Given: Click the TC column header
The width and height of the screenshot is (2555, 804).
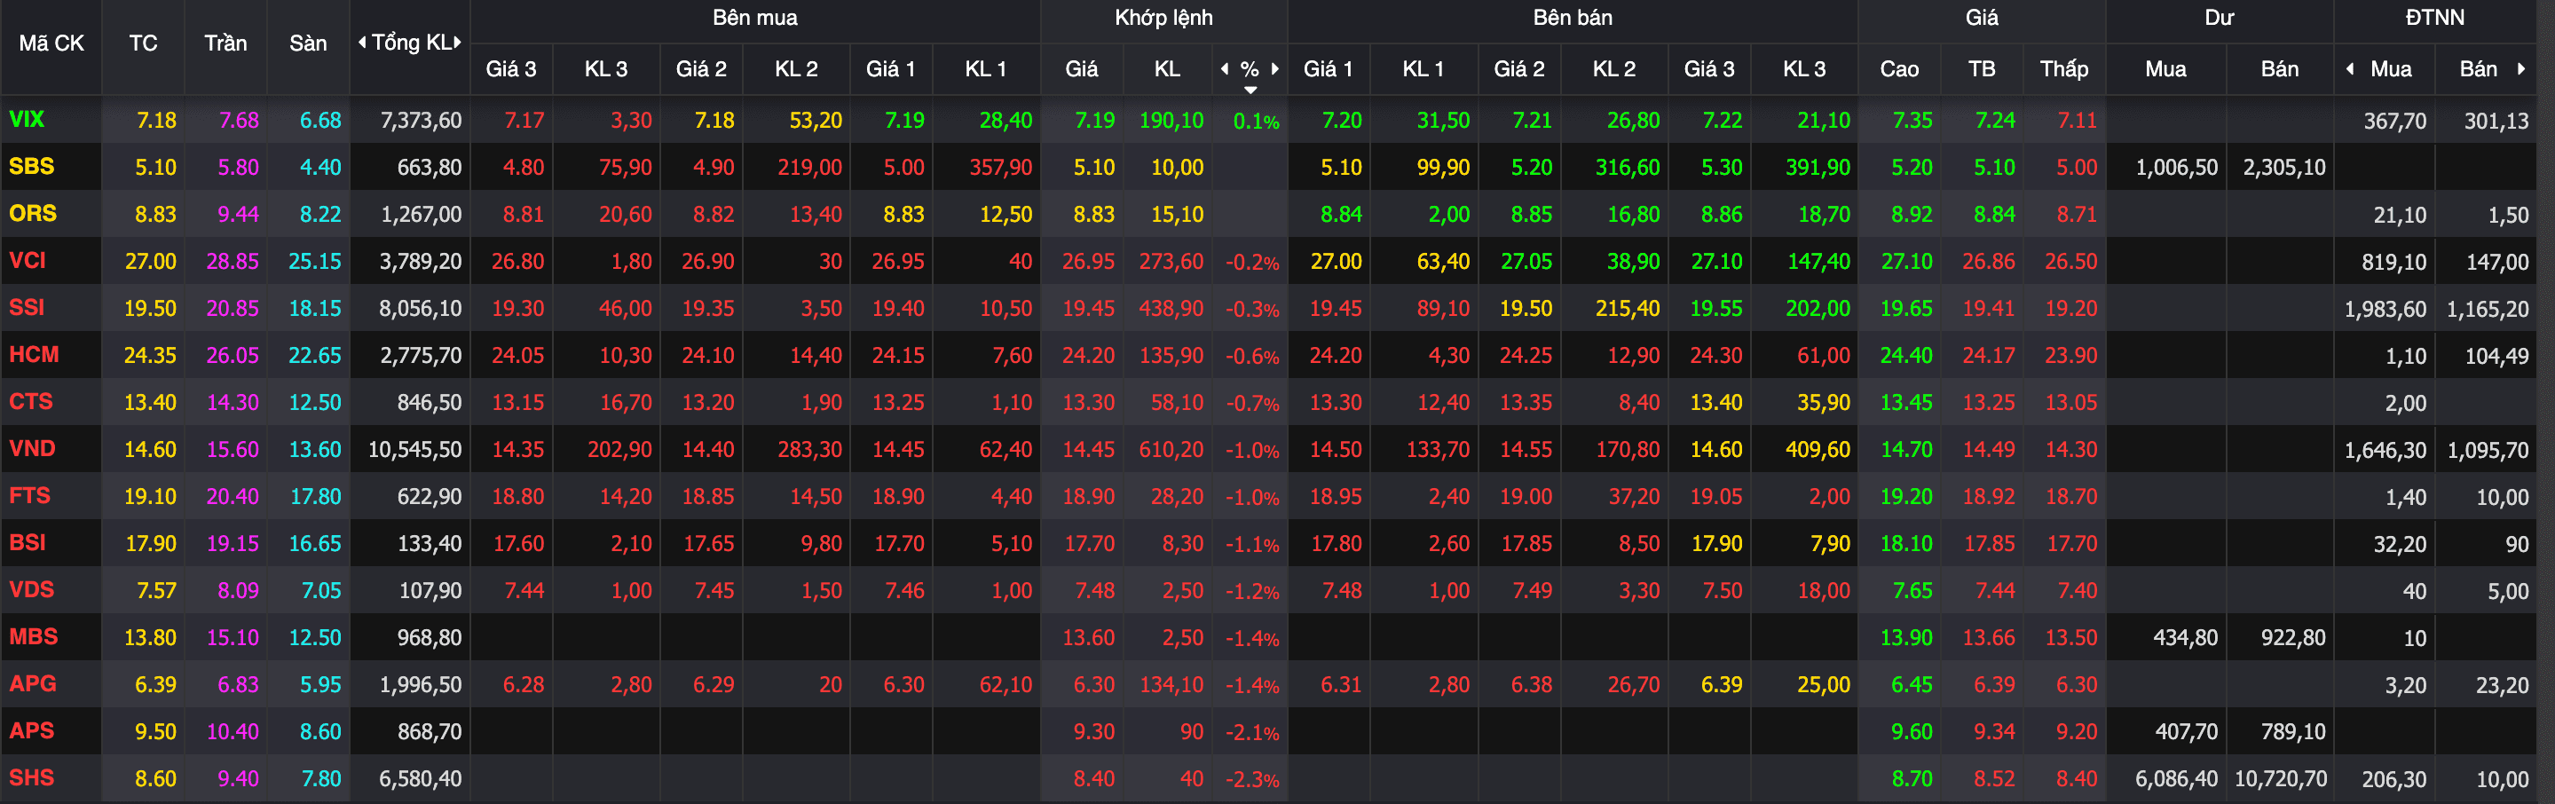Looking at the screenshot, I should (x=143, y=43).
